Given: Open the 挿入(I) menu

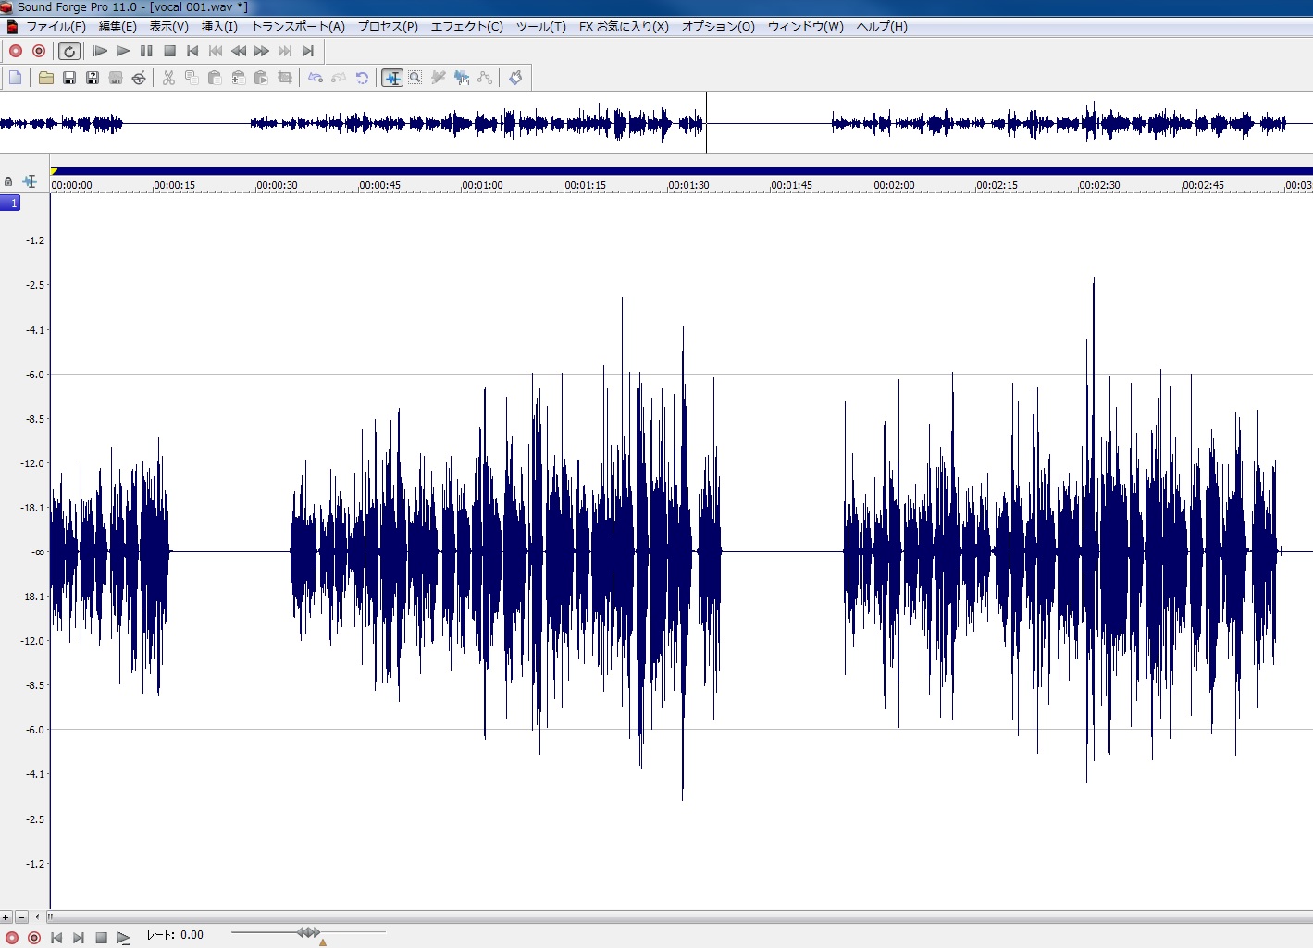Looking at the screenshot, I should click(x=219, y=27).
